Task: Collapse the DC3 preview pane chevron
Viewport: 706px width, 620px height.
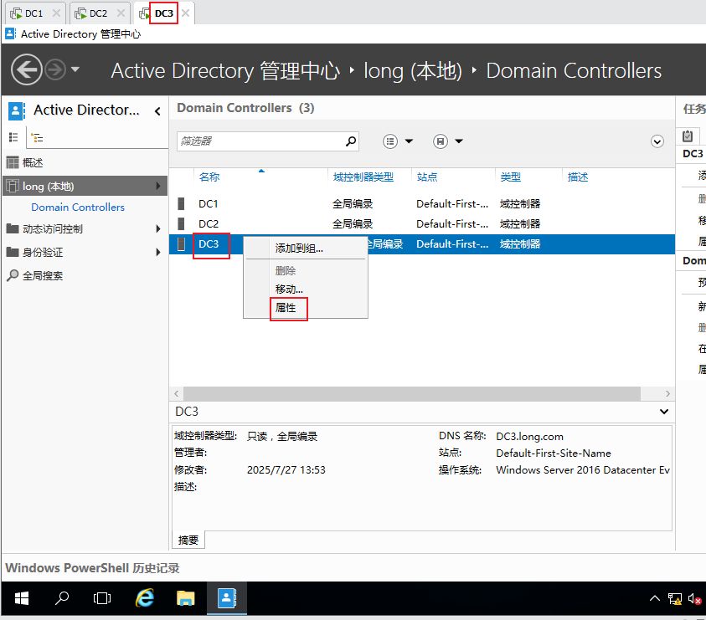Action: point(664,411)
